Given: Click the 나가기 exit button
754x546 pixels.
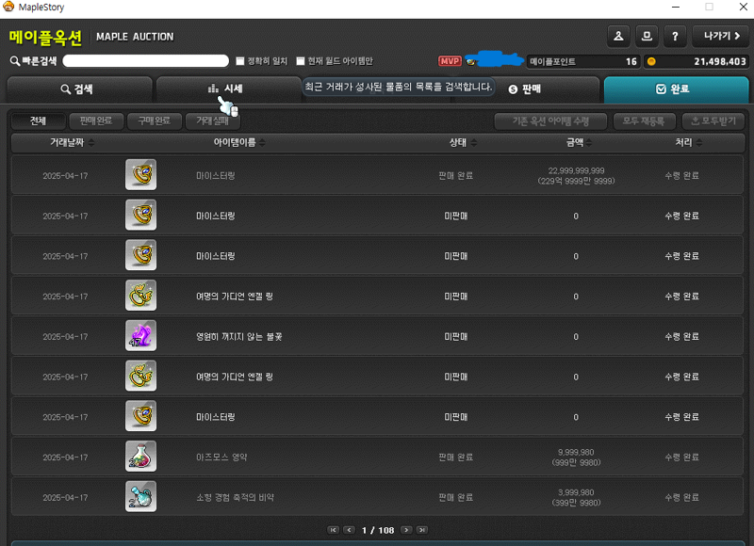Looking at the screenshot, I should (x=721, y=36).
